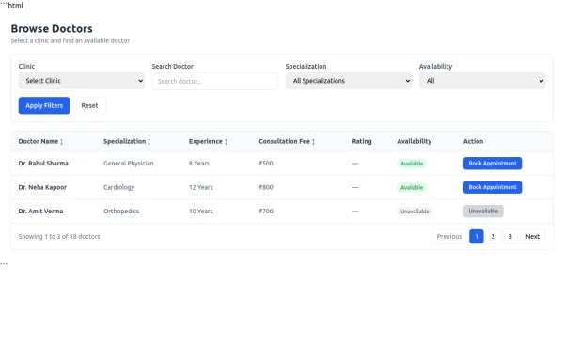The height and width of the screenshot is (361, 564).
Task: Click the Unavailable badge in Availability column
Action: point(415,212)
